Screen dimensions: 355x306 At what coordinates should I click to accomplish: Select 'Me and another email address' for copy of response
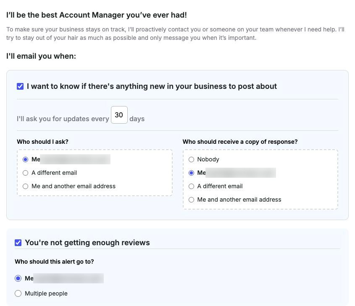191,200
